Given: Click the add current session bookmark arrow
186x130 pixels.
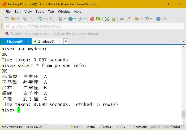Looking at the screenshot, I should [7, 34].
